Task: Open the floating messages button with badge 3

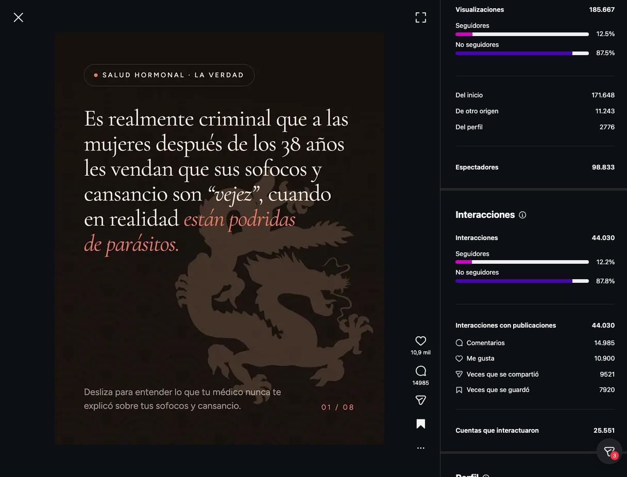Action: point(609,452)
